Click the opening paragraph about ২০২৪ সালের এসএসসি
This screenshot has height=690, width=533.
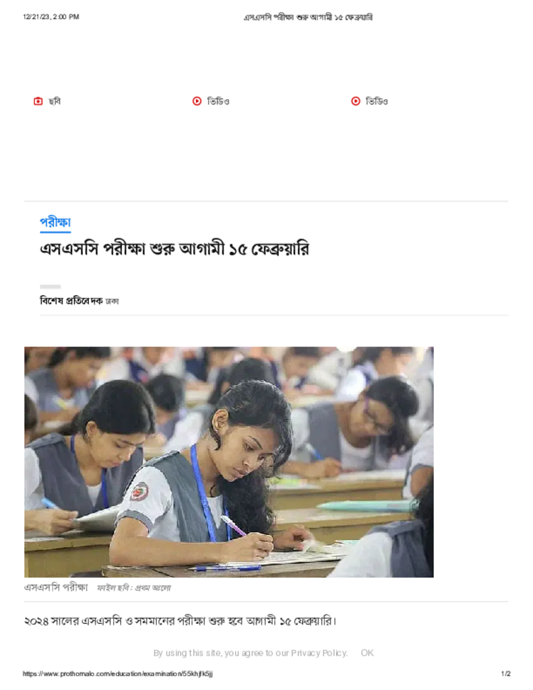point(180,621)
